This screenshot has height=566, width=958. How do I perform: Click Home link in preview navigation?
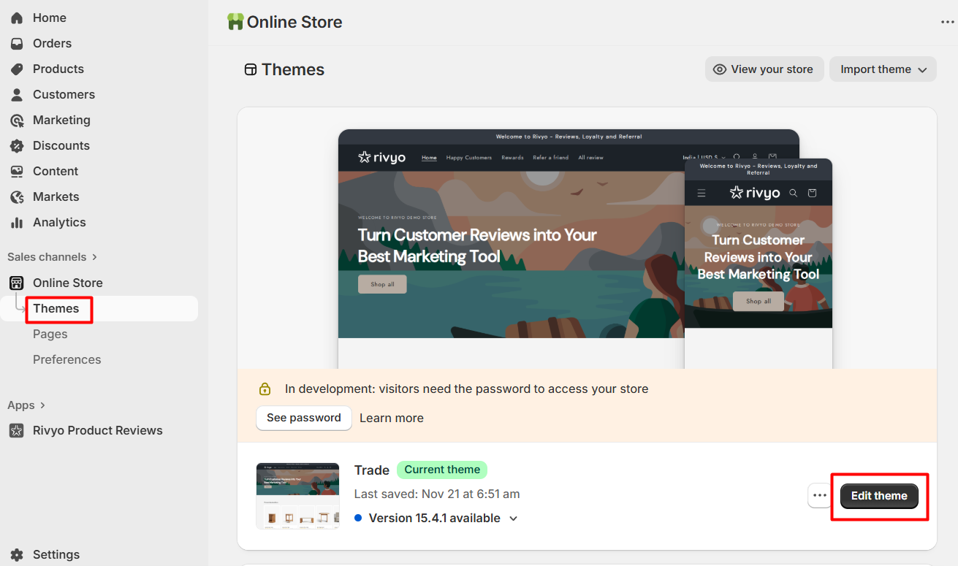tap(429, 158)
